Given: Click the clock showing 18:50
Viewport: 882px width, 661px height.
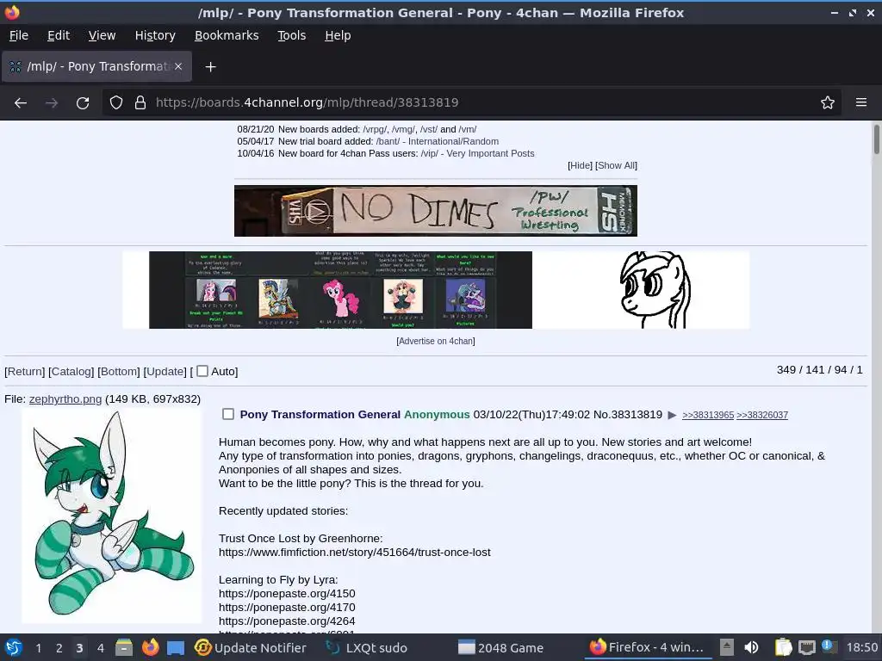Looking at the screenshot, I should [861, 647].
